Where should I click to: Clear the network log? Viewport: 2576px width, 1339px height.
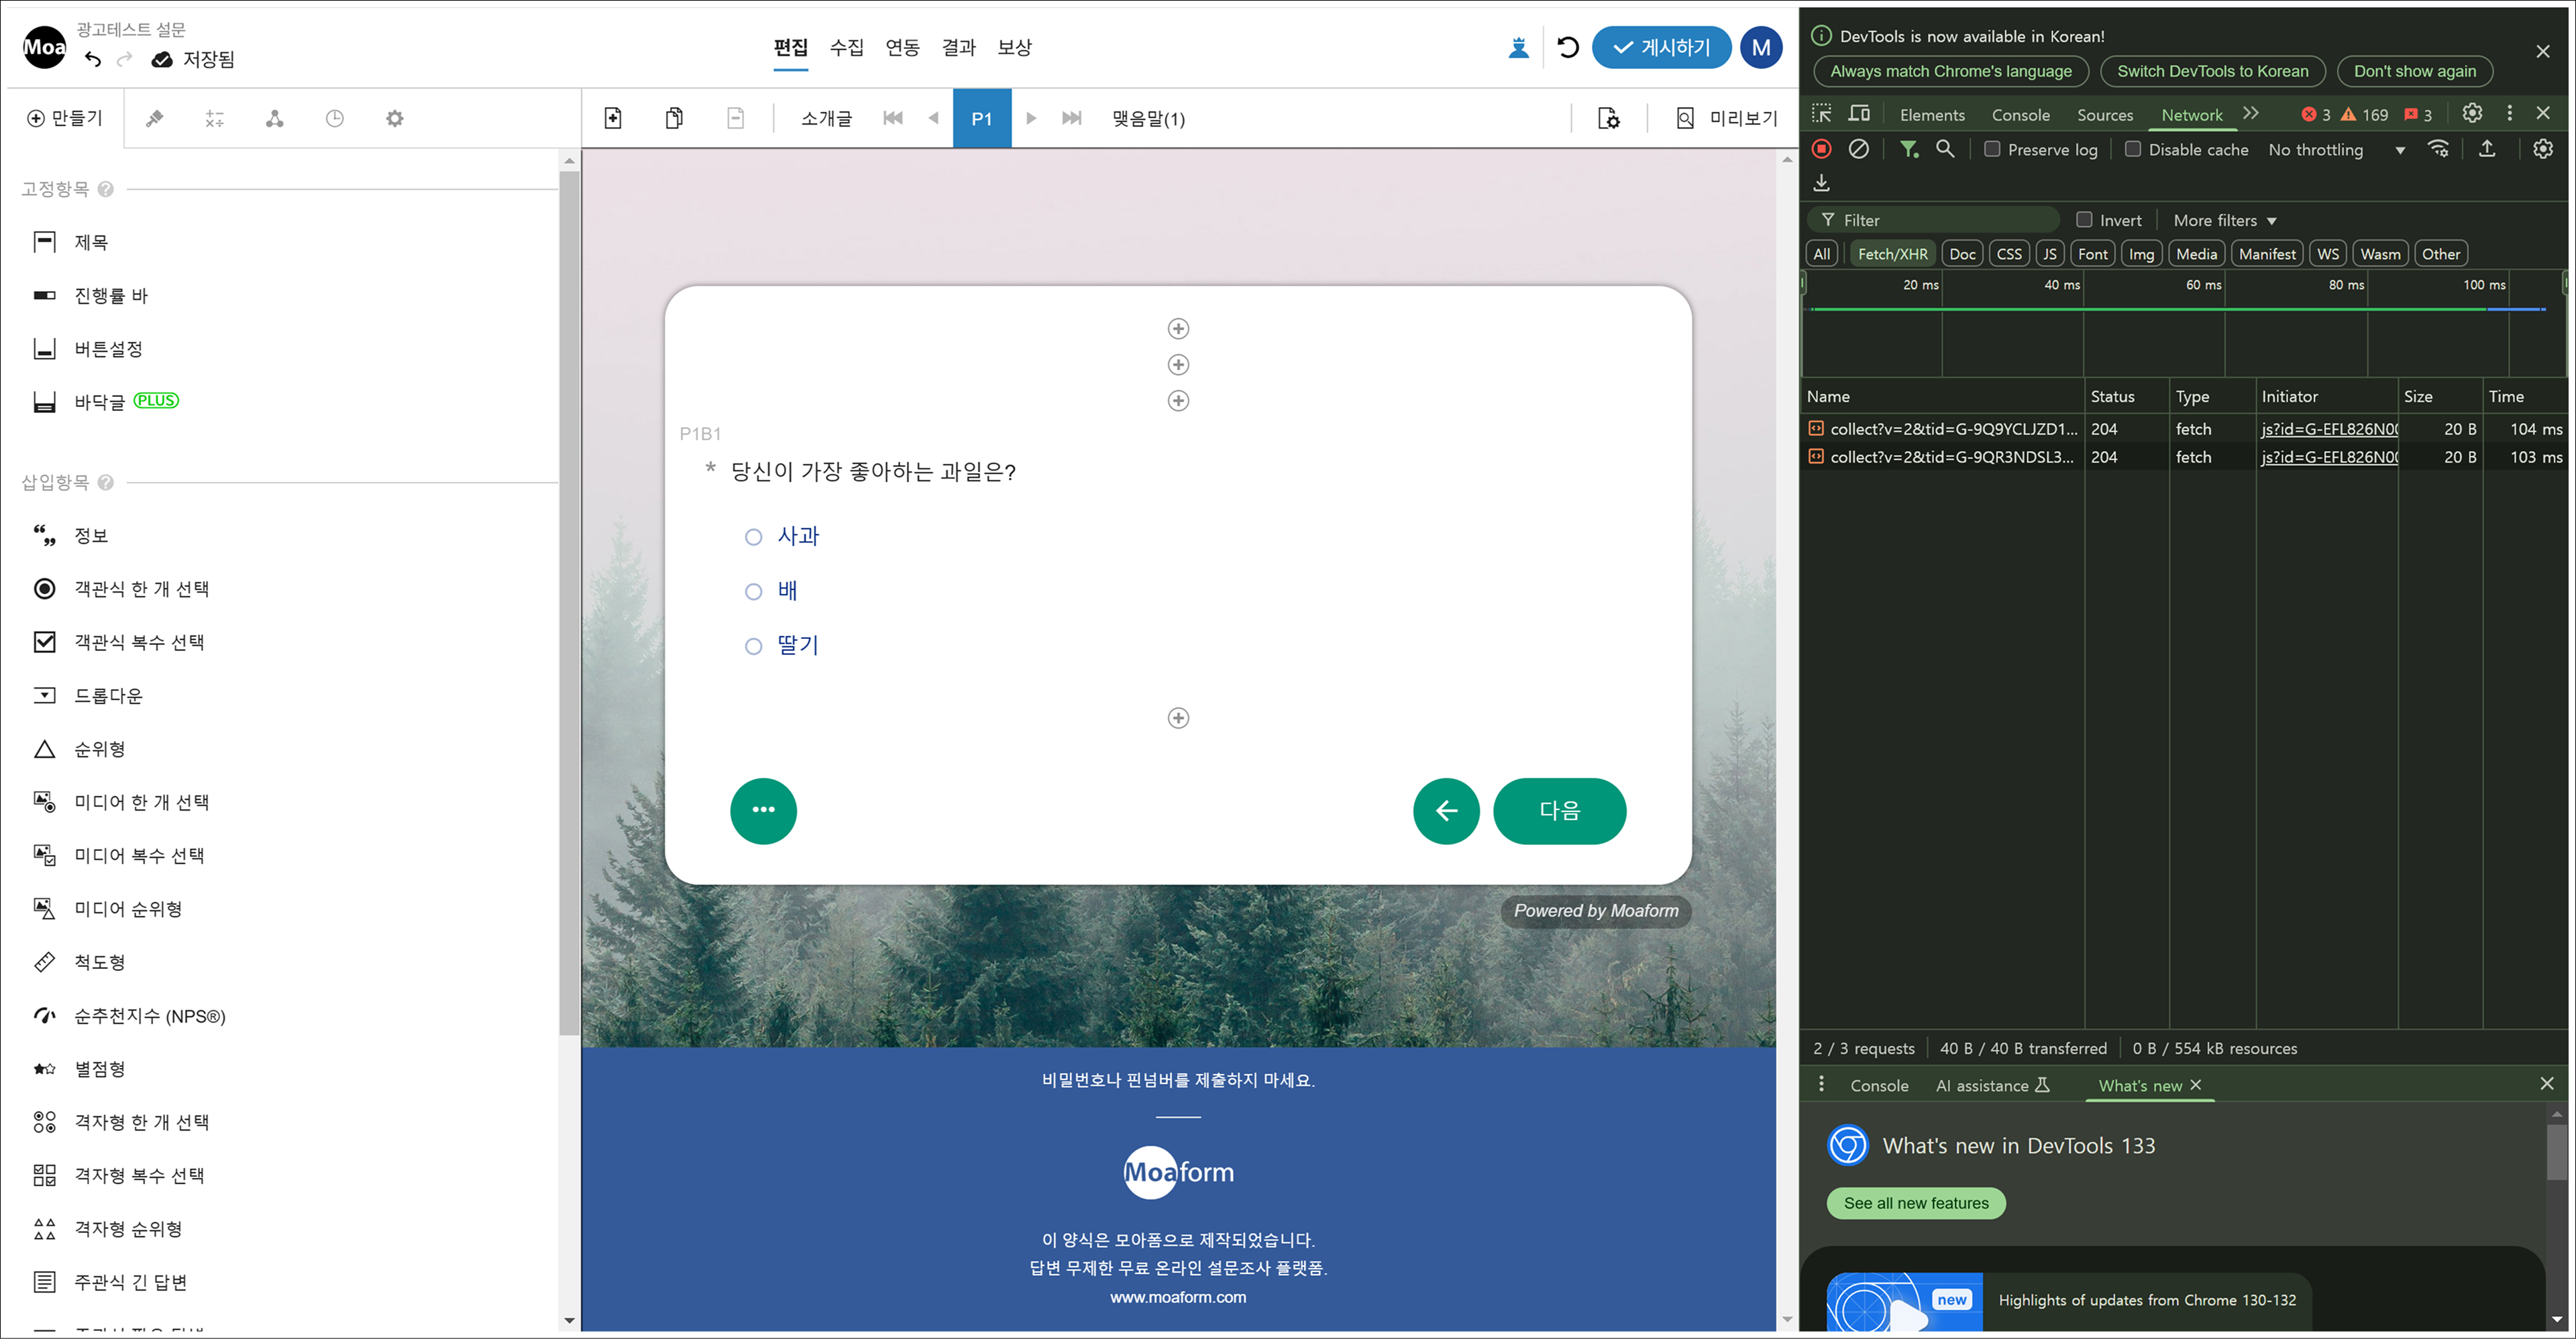click(x=1858, y=149)
